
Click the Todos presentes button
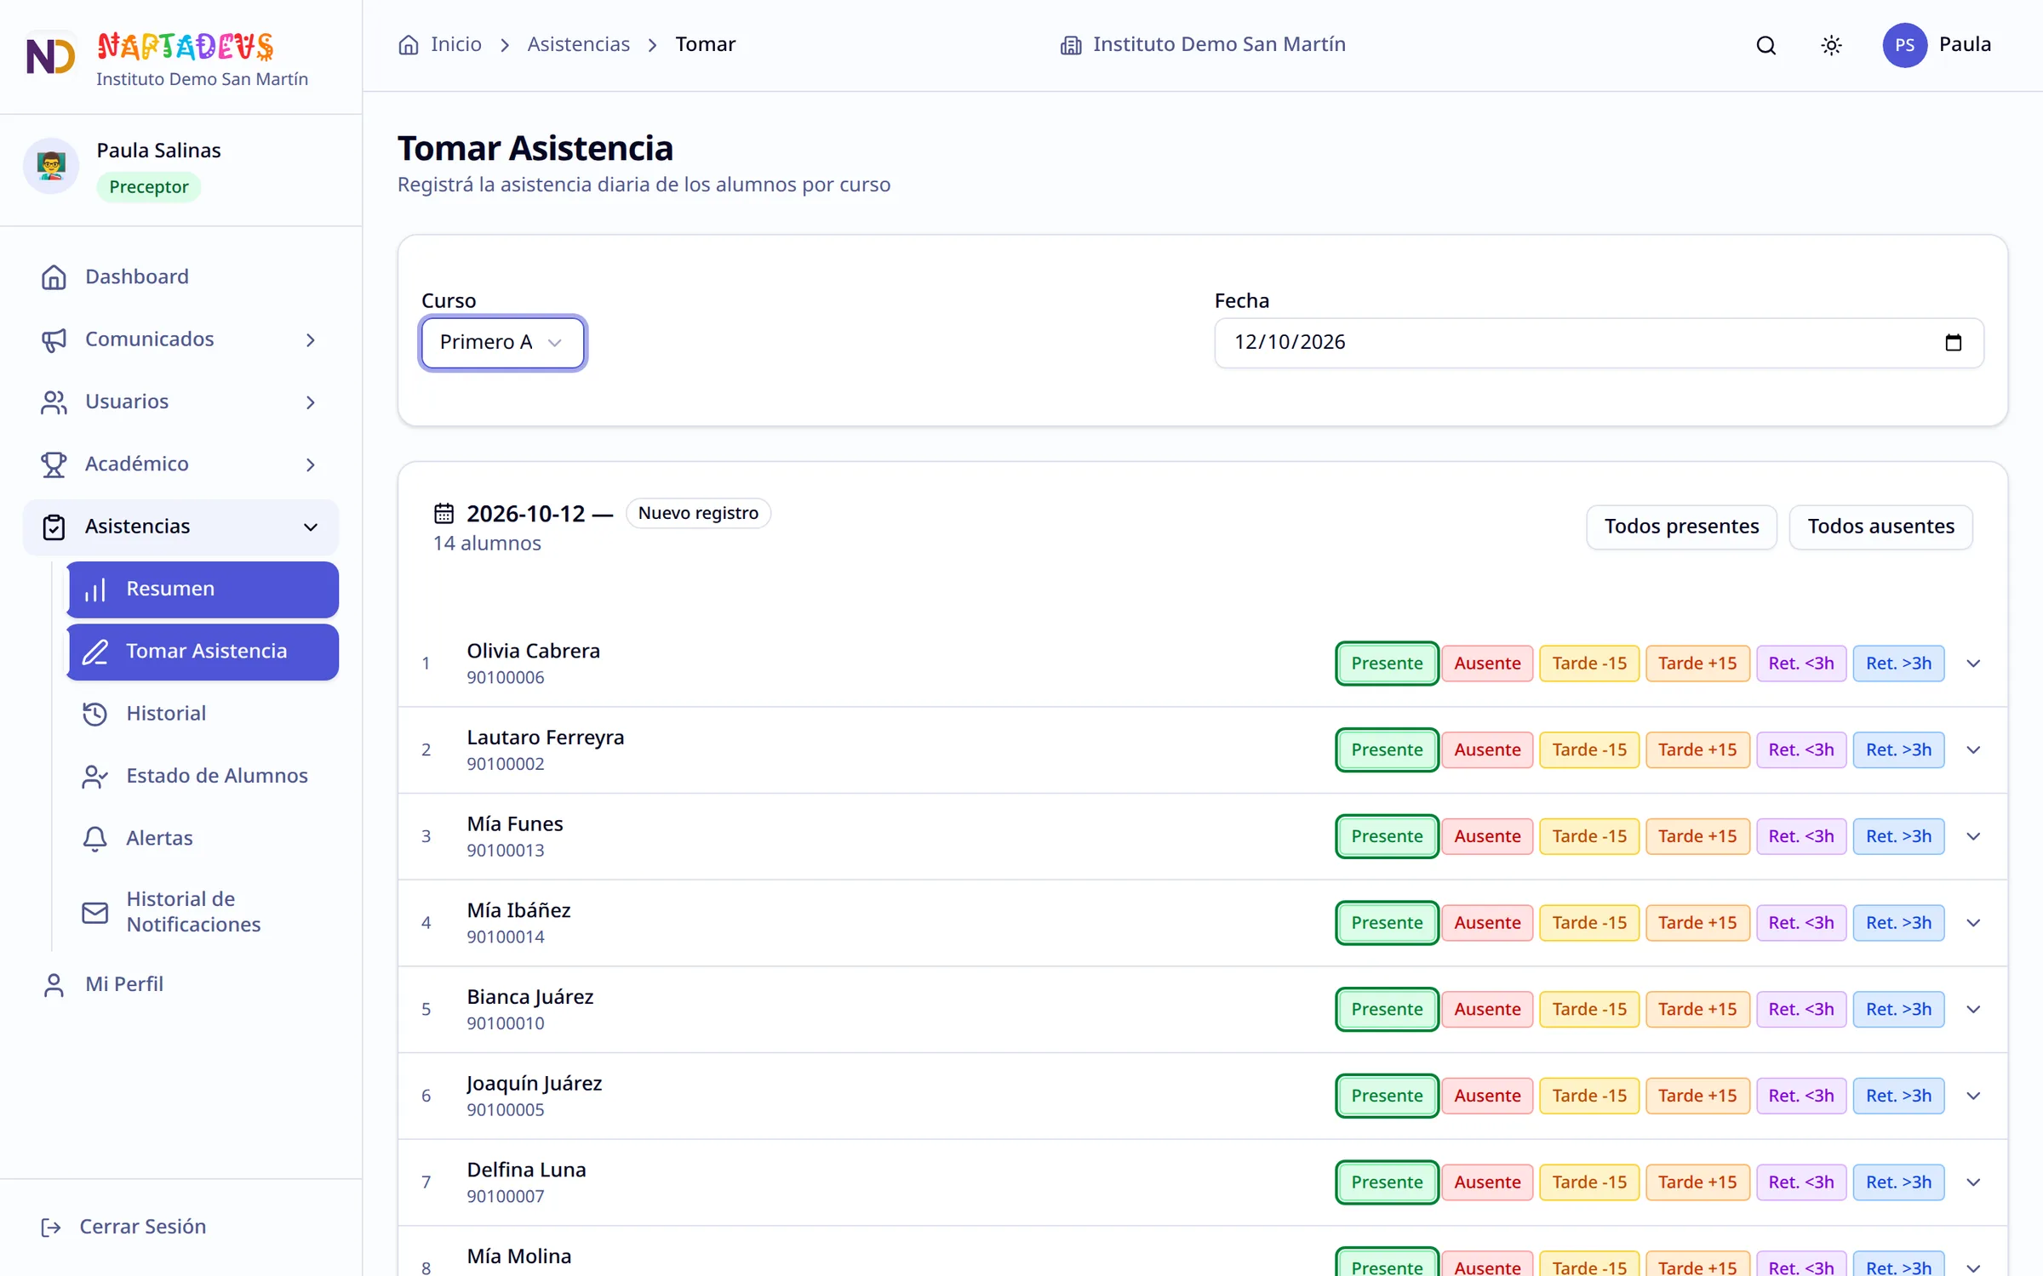coord(1681,527)
